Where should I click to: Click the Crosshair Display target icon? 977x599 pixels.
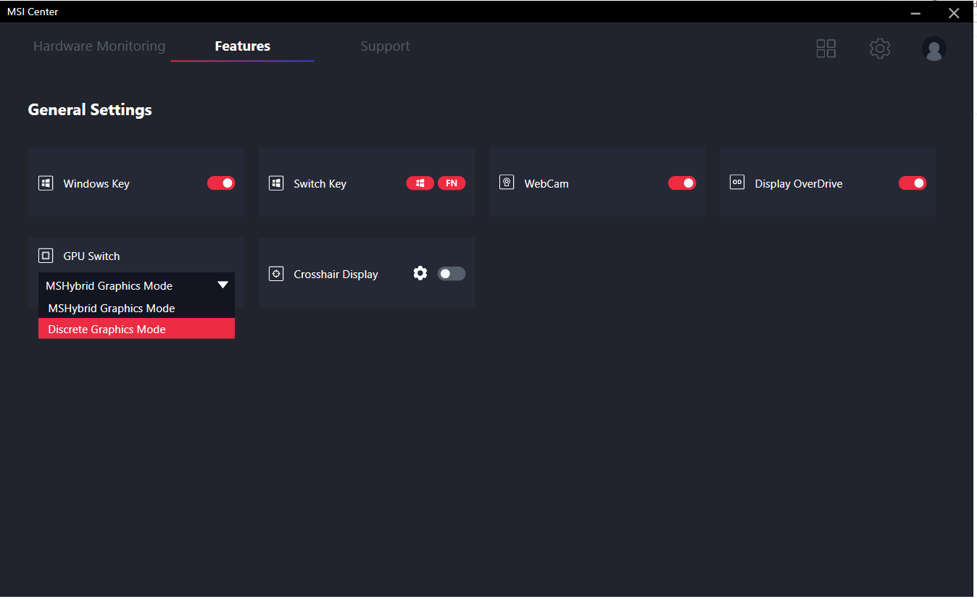(276, 274)
